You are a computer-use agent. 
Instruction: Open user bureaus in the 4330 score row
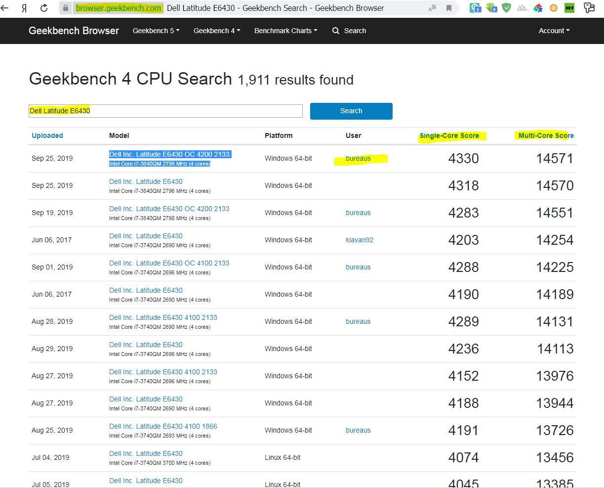coord(358,158)
